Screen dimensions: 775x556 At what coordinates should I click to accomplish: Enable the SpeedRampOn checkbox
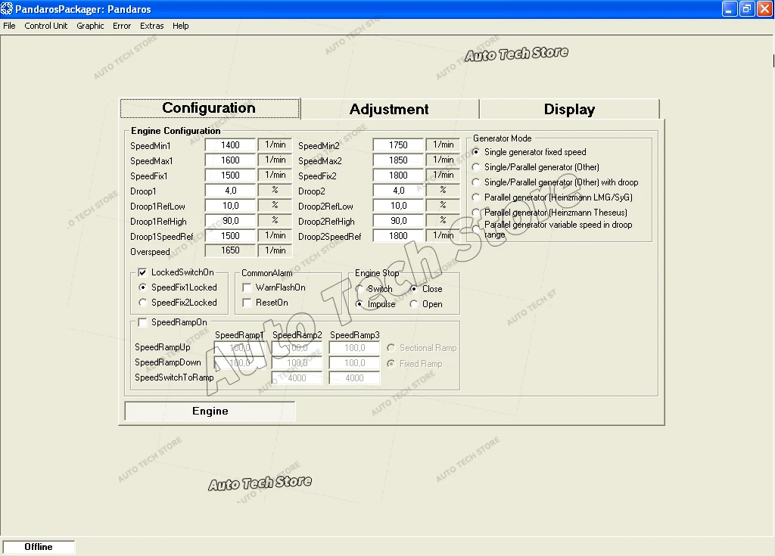click(x=142, y=322)
